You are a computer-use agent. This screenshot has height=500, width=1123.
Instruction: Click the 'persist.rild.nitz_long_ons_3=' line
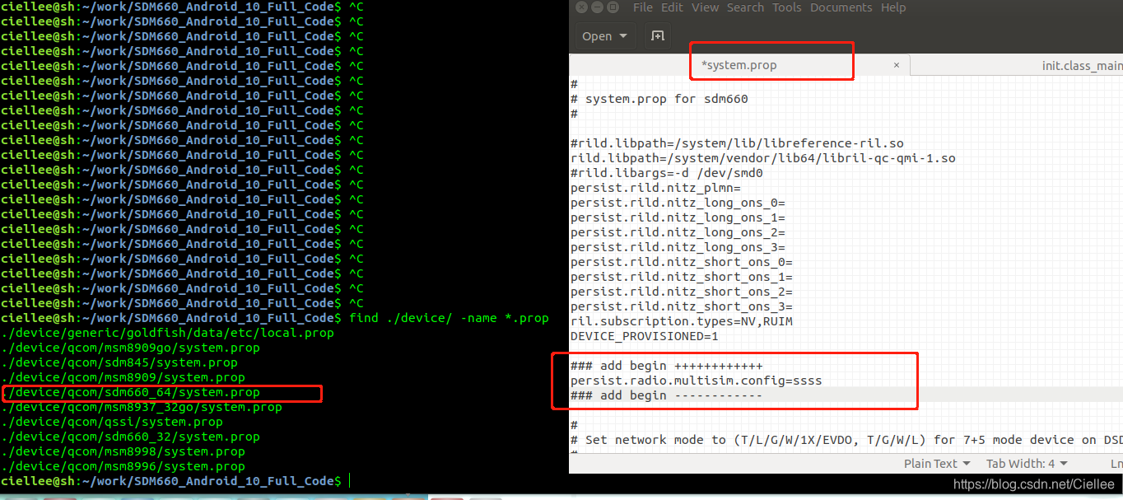[x=678, y=247]
